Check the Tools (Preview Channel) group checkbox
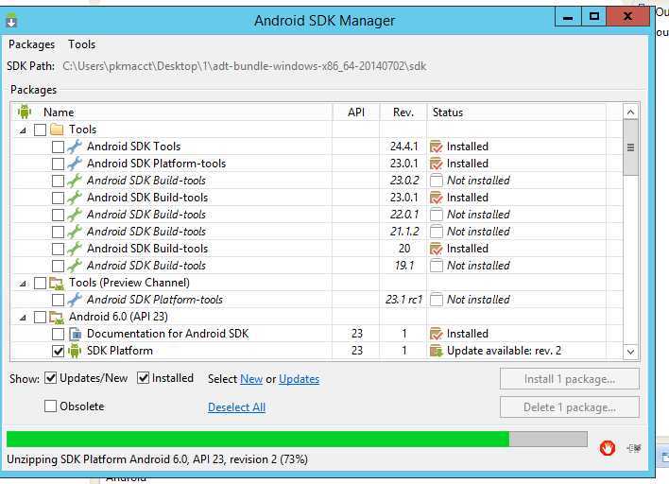This screenshot has width=669, height=484. coord(40,283)
